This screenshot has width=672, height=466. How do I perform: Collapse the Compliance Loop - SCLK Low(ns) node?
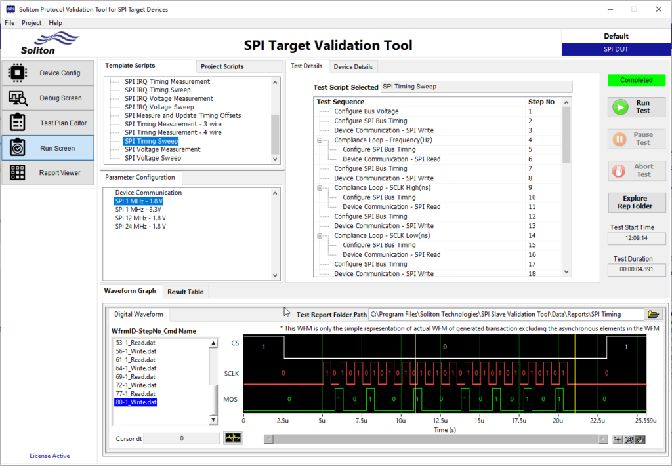click(x=320, y=235)
